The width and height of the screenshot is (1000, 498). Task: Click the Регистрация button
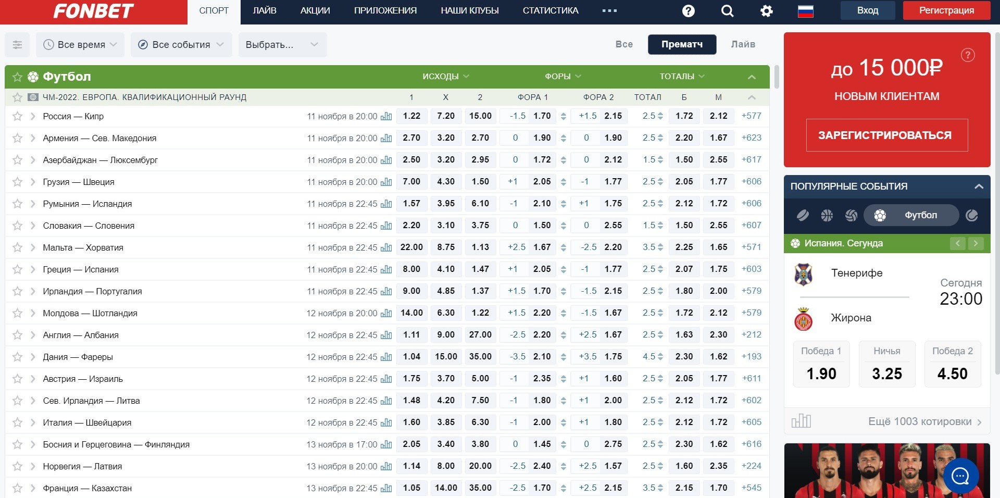pyautogui.click(x=946, y=10)
